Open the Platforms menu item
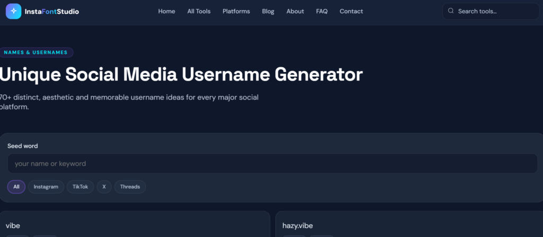The image size is (543, 237). (x=236, y=12)
